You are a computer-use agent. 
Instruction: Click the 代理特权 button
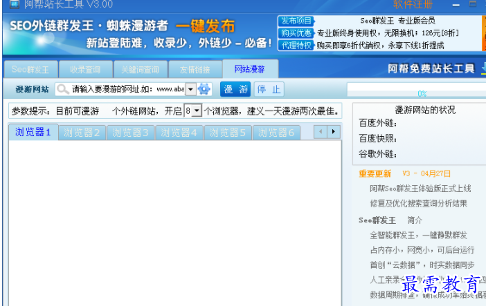point(296,46)
